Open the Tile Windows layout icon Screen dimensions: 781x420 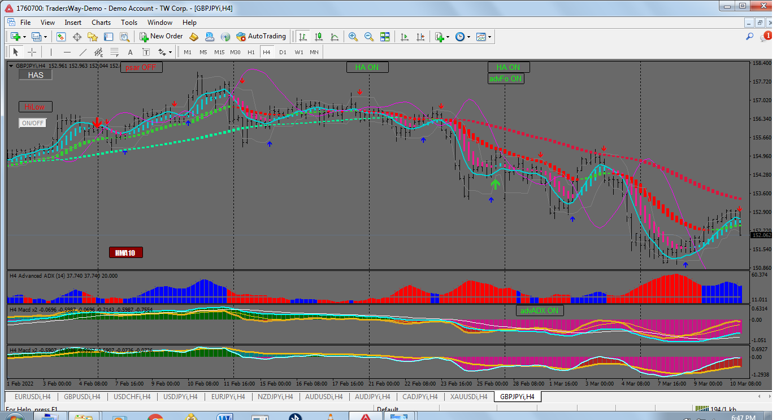385,37
